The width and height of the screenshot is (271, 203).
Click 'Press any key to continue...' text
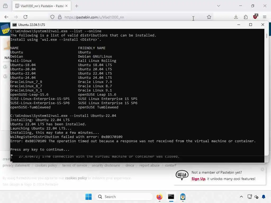point(40,150)
